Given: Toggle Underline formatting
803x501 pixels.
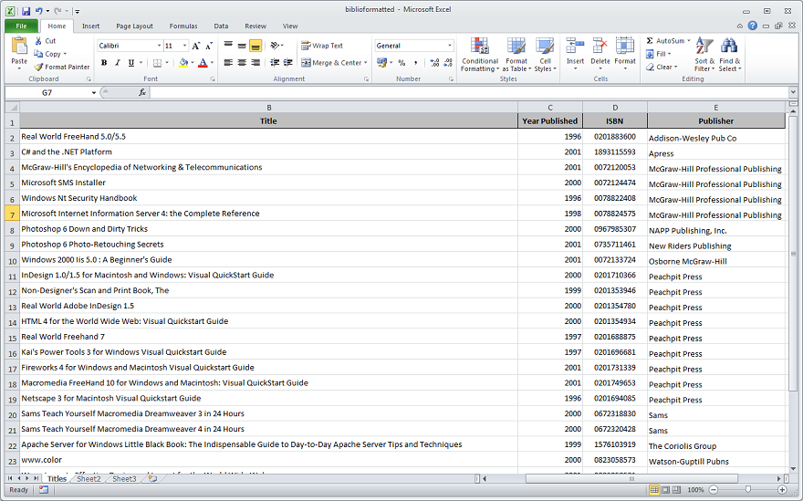Looking at the screenshot, I should point(130,62).
